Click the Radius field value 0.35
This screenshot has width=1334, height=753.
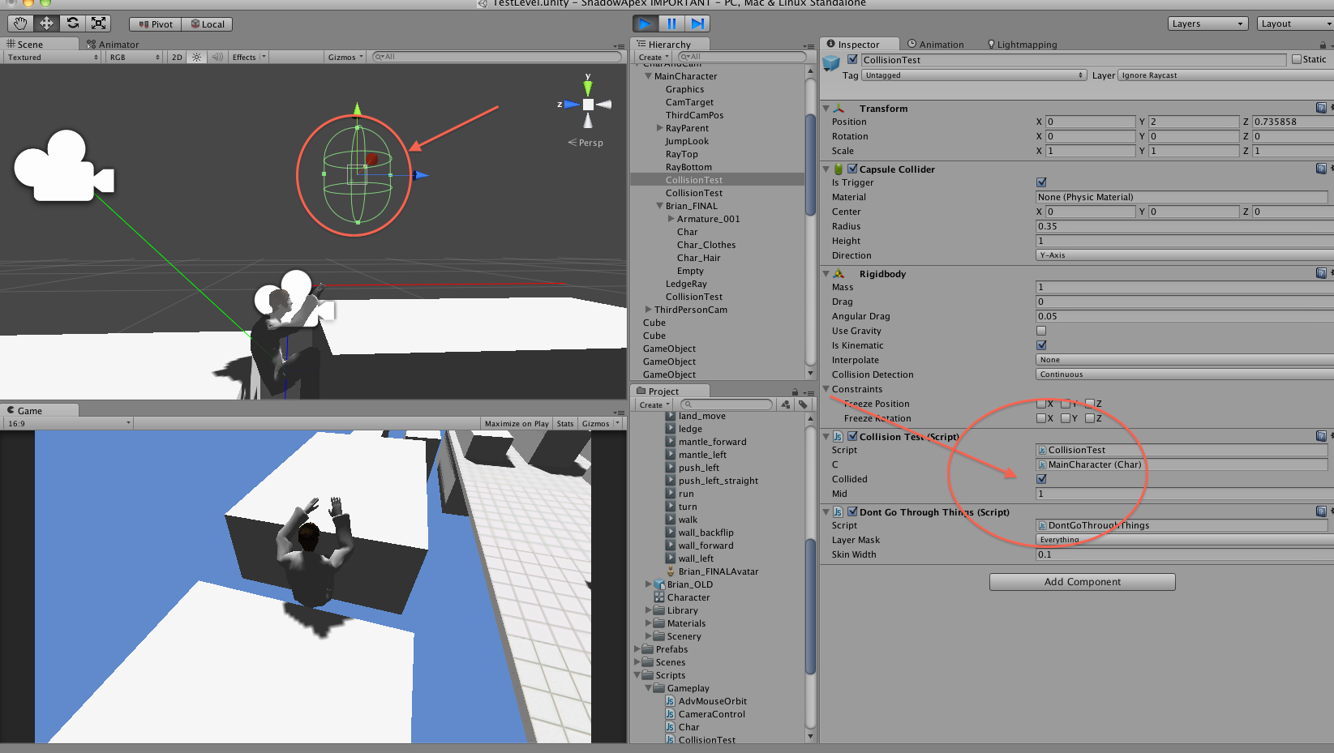coord(1185,226)
